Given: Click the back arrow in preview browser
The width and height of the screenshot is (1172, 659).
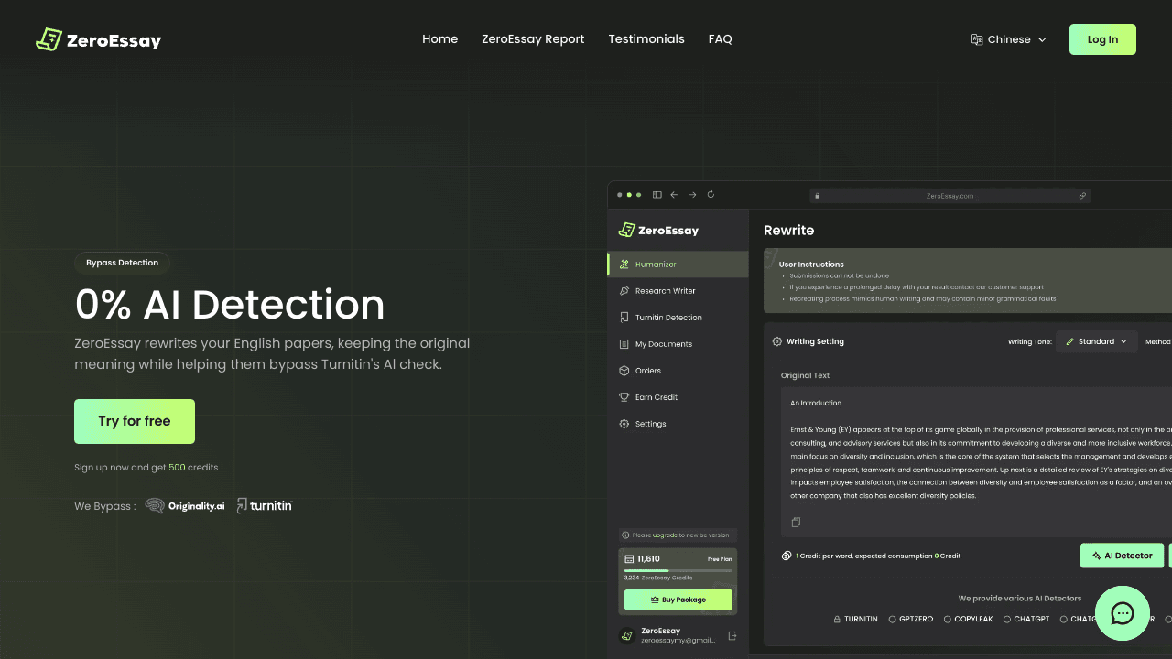Looking at the screenshot, I should (x=674, y=195).
